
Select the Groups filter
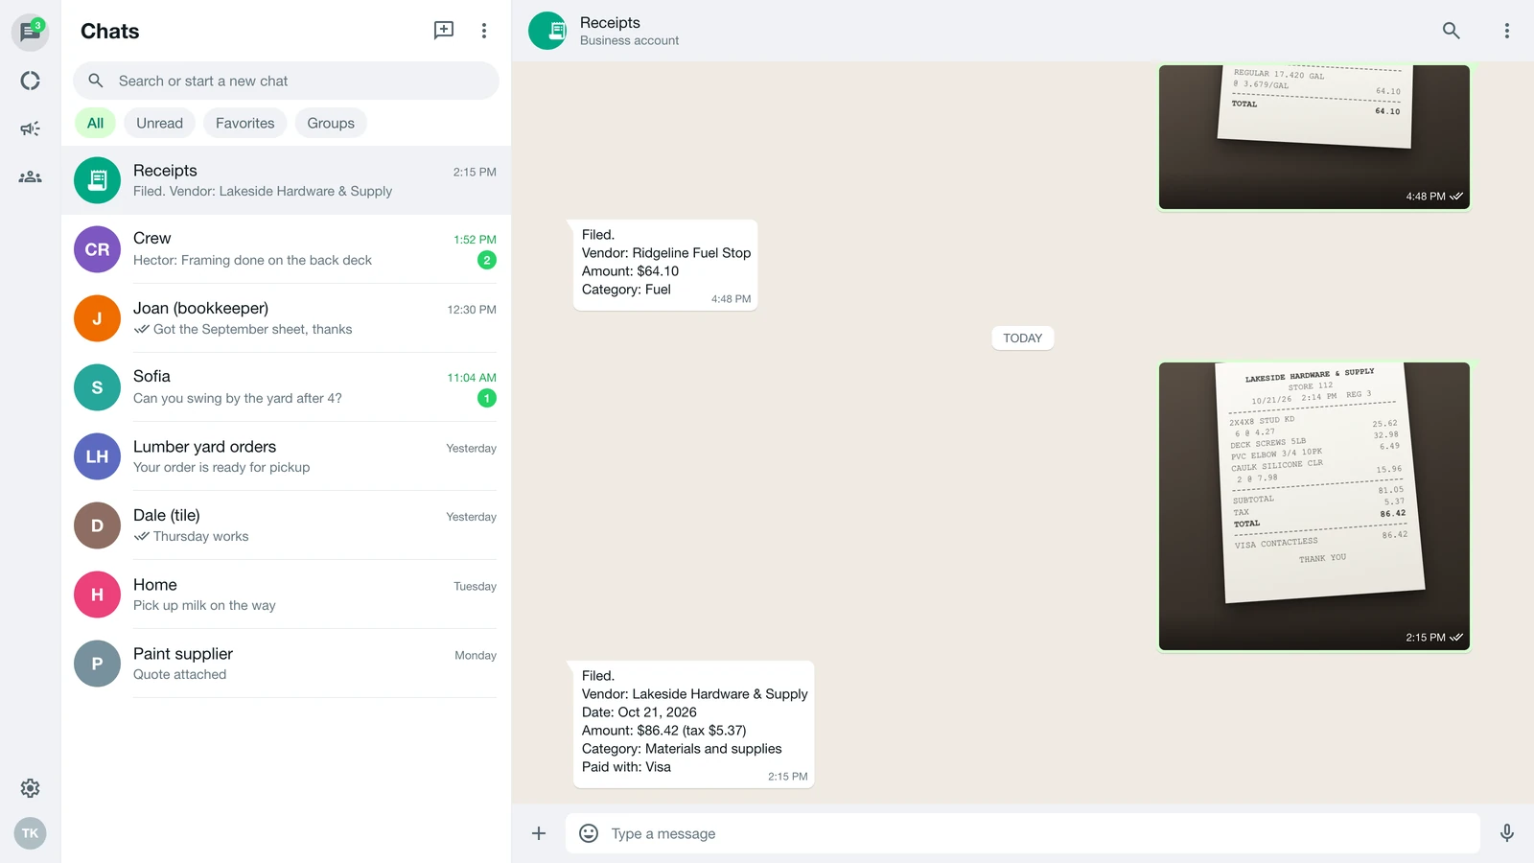point(331,123)
